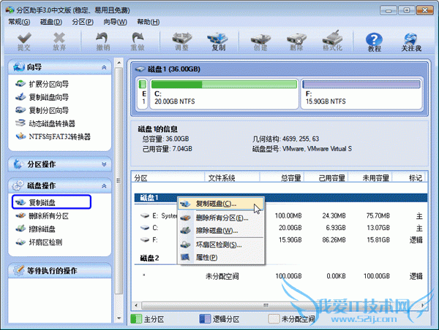Select the small E partition block
This screenshot has width=439, height=330.
point(143,93)
